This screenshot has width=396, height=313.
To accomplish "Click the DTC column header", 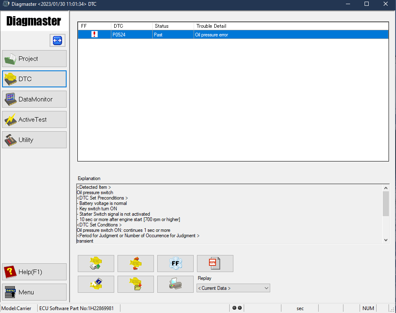I will pos(132,26).
